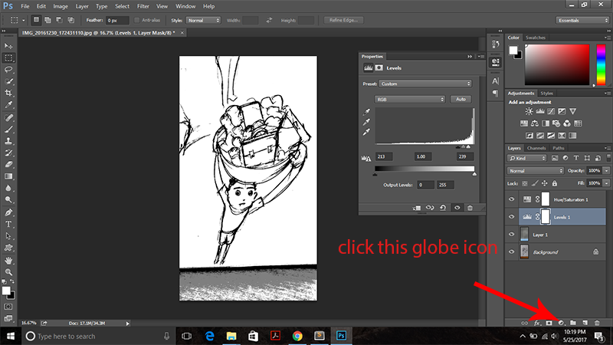Viewport: 613px width, 345px height.
Task: Click the delete layer trash icon
Action: pos(597,323)
